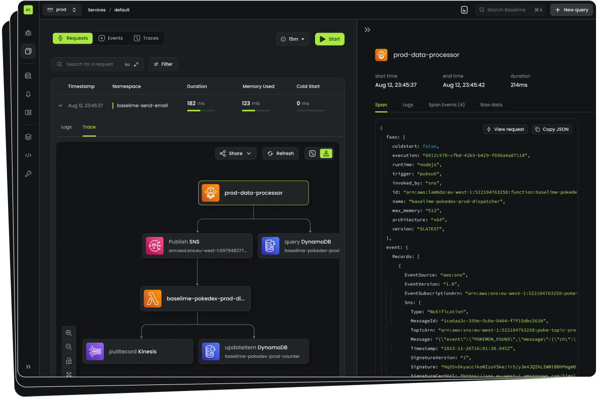The width and height of the screenshot is (598, 397).
Task: Switch trace to the list view toggle
Action: (312, 154)
